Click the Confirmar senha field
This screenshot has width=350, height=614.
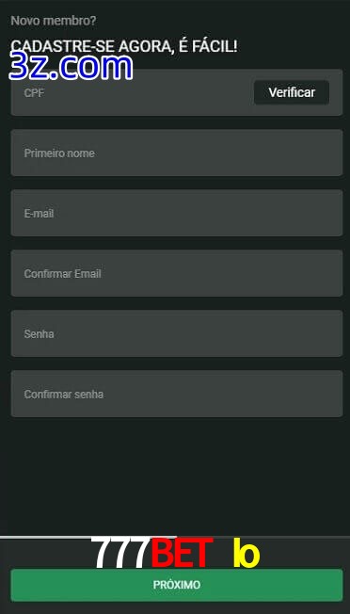[177, 394]
